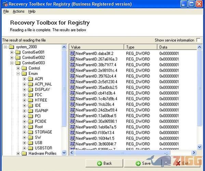Open the Help menu

click(32, 12)
